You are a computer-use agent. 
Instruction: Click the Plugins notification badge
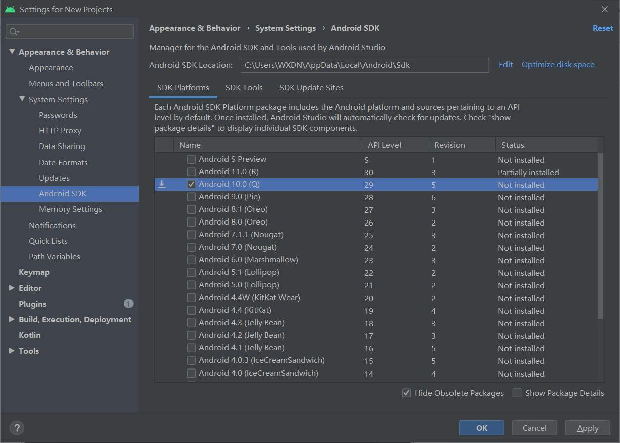[129, 304]
